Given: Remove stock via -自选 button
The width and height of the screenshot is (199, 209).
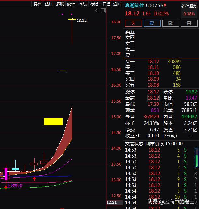Looking at the screenshot, I should pos(106,4).
